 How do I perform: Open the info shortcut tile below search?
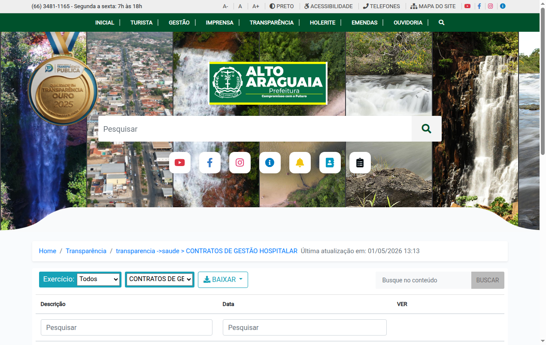point(270,163)
